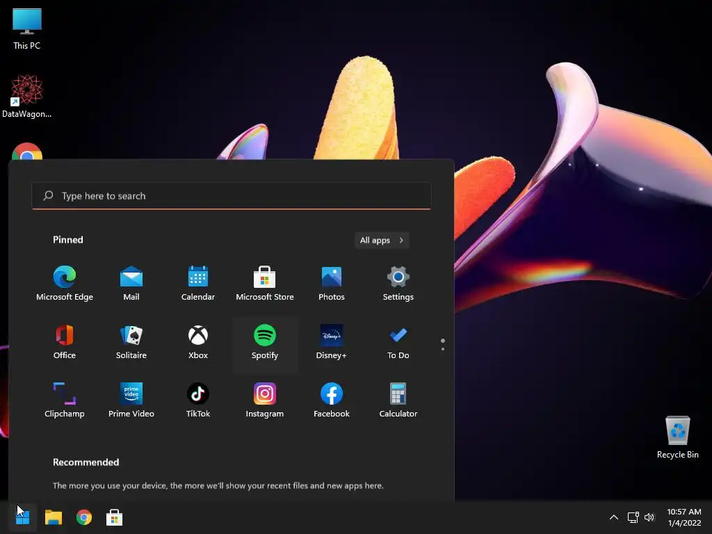Click the Start button on taskbar
Viewport: 712px width, 534px height.
click(23, 517)
